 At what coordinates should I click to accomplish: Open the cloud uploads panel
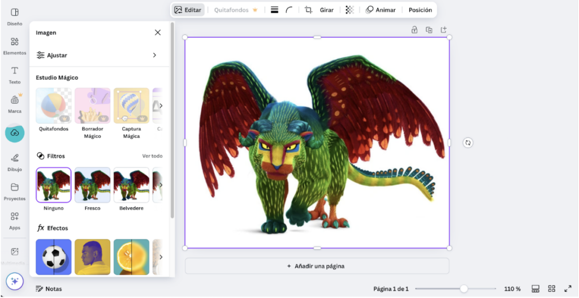click(x=15, y=133)
